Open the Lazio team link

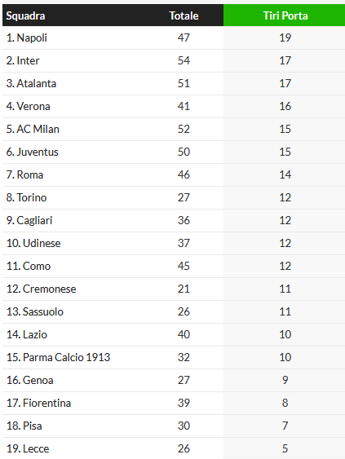pyautogui.click(x=35, y=334)
